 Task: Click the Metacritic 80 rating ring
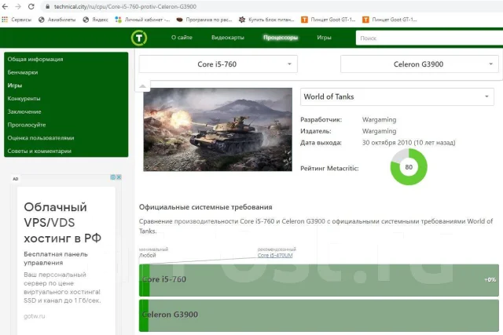tap(409, 167)
